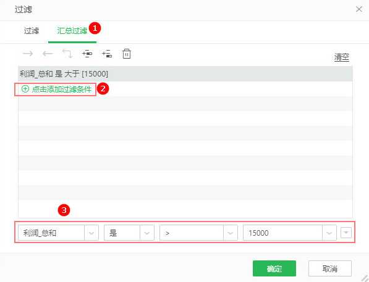
Task: Click the 15000 value input field
Action: (x=282, y=233)
